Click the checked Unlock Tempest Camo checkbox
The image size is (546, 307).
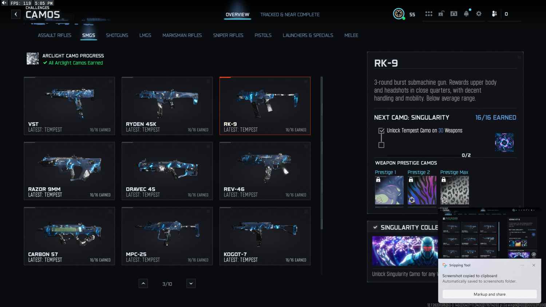point(381,131)
